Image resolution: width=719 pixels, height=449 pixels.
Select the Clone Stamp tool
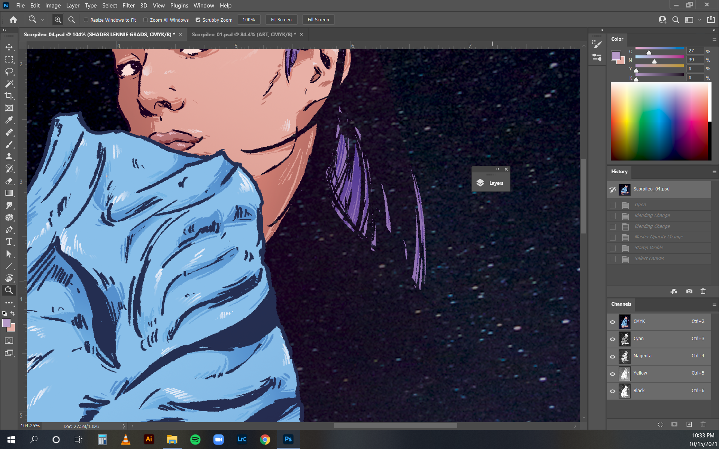pos(9,156)
